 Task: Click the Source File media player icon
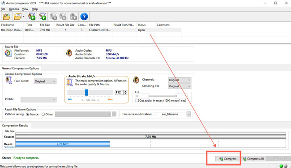(x=8, y=53)
